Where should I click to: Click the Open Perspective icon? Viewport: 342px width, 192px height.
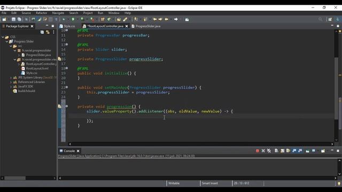[330, 19]
